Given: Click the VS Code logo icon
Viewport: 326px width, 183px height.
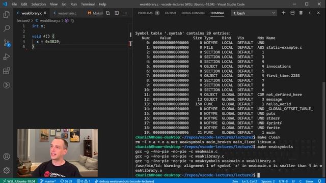Looking at the screenshot, I should [5, 4].
